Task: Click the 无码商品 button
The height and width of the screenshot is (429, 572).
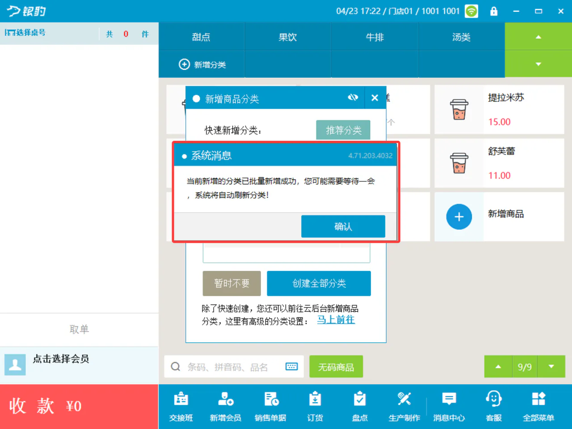Action: click(336, 367)
